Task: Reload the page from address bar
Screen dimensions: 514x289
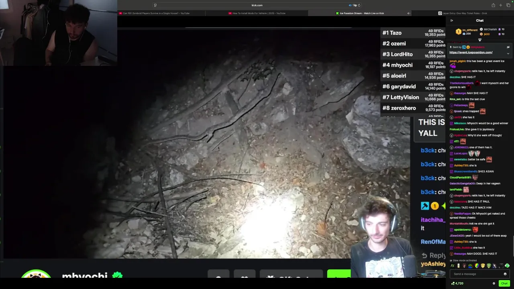Action: pos(359,5)
